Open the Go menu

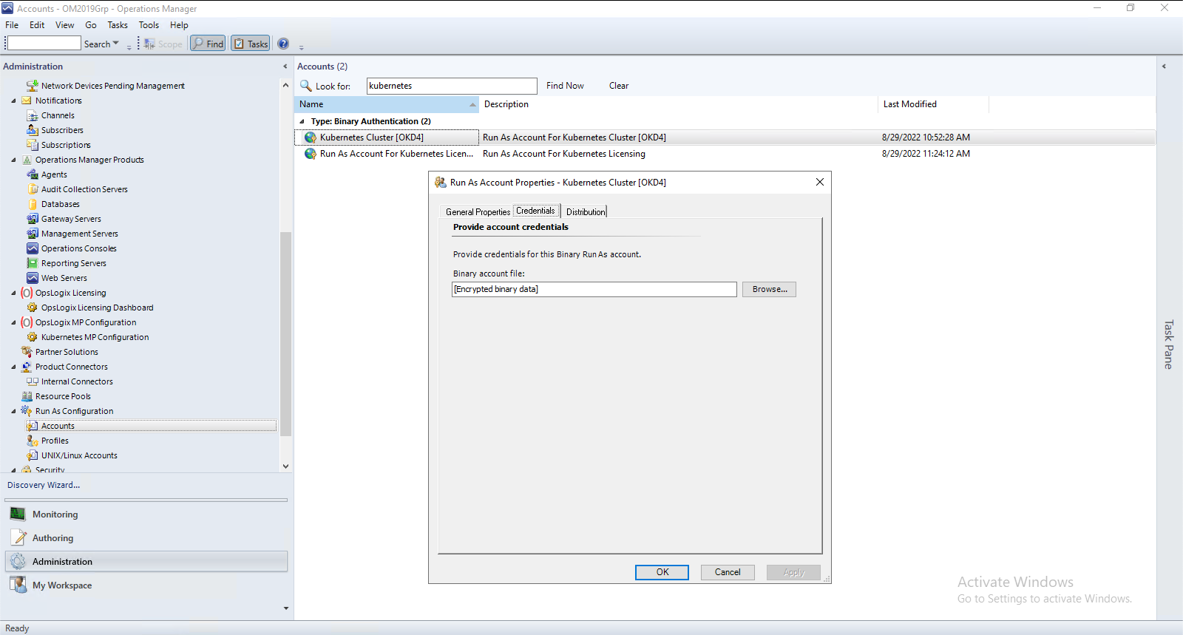(x=91, y=25)
